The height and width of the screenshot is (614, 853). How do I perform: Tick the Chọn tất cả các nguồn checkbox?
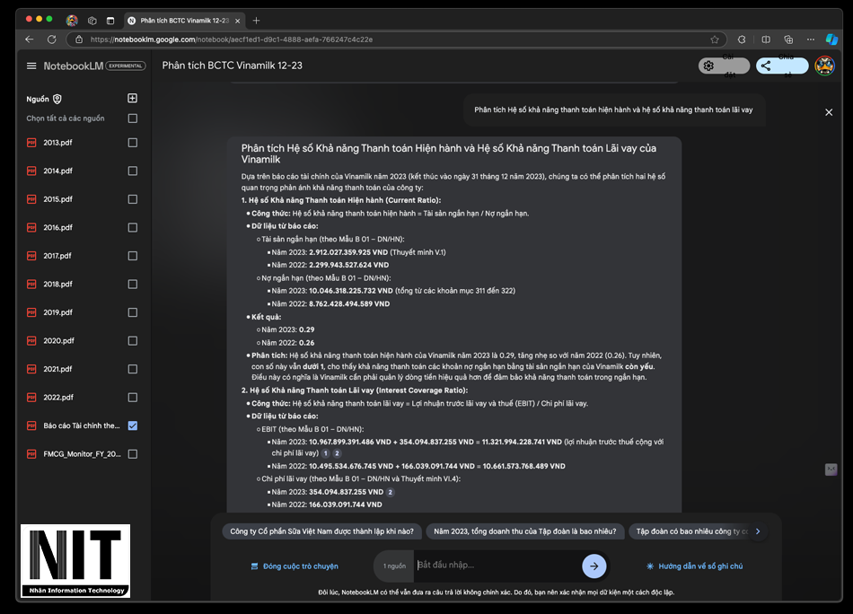pyautogui.click(x=132, y=118)
